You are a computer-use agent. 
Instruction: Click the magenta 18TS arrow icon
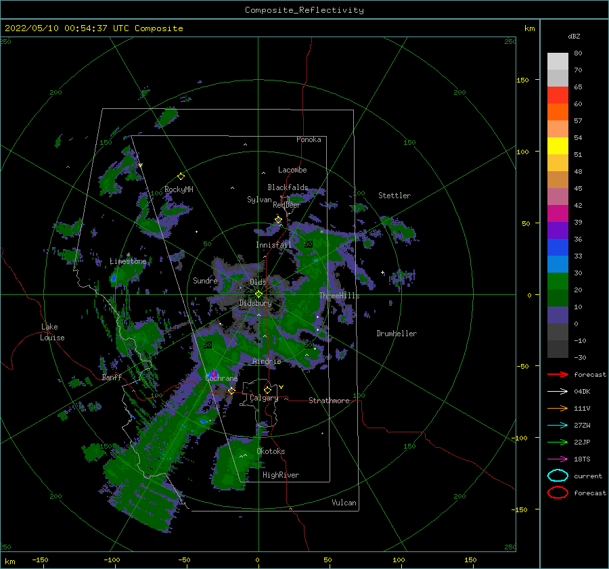(x=558, y=459)
